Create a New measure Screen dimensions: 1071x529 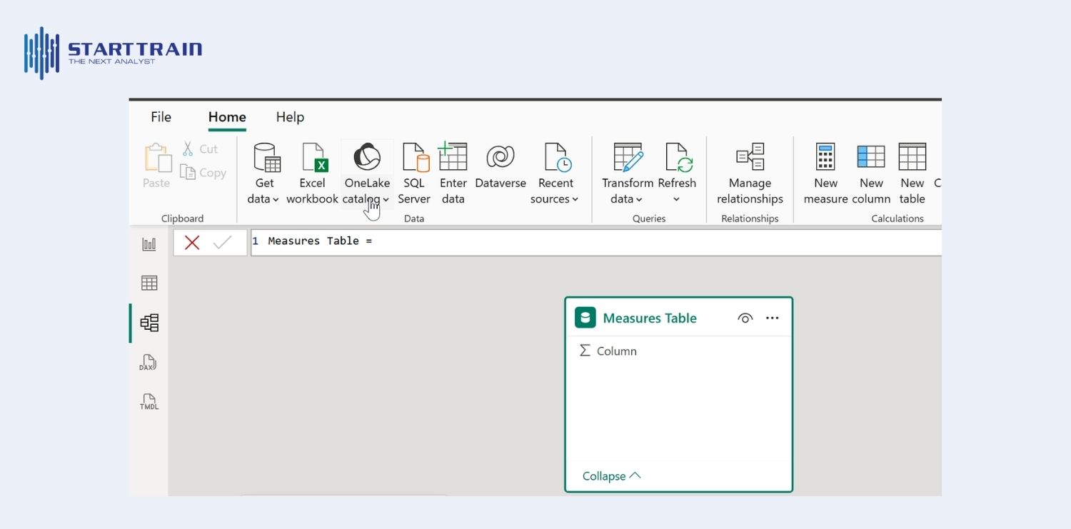tap(825, 173)
